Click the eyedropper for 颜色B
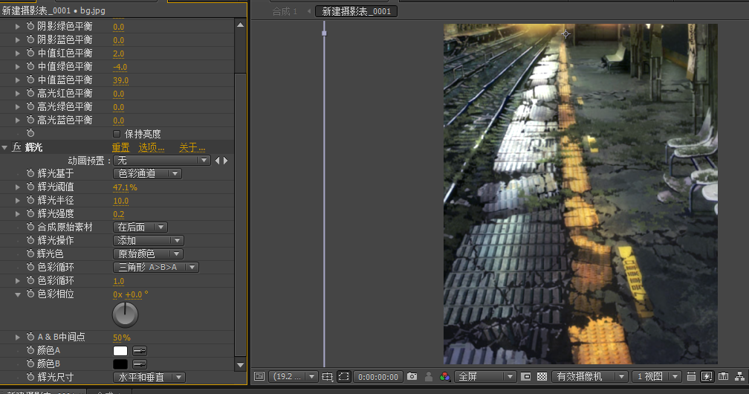 pos(139,364)
